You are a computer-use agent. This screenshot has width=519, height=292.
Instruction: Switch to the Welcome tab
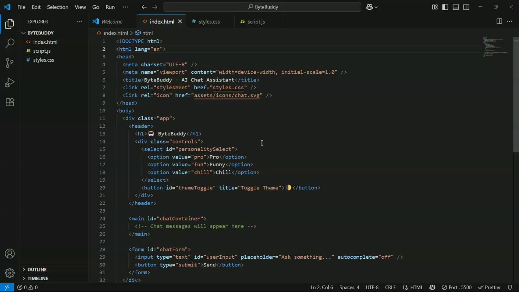112,21
